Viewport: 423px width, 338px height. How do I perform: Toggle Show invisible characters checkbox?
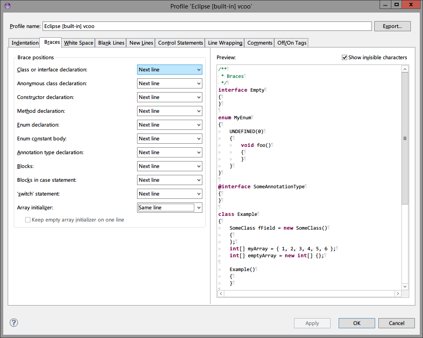pos(345,58)
